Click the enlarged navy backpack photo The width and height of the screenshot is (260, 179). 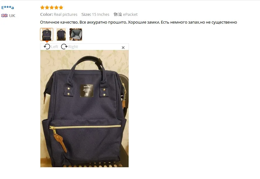84,109
